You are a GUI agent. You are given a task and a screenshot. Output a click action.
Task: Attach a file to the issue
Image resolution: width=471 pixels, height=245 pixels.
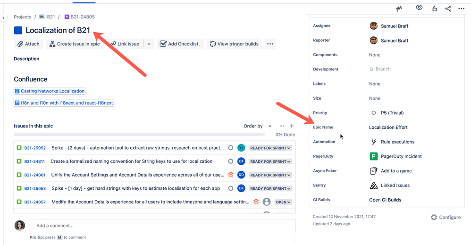28,44
